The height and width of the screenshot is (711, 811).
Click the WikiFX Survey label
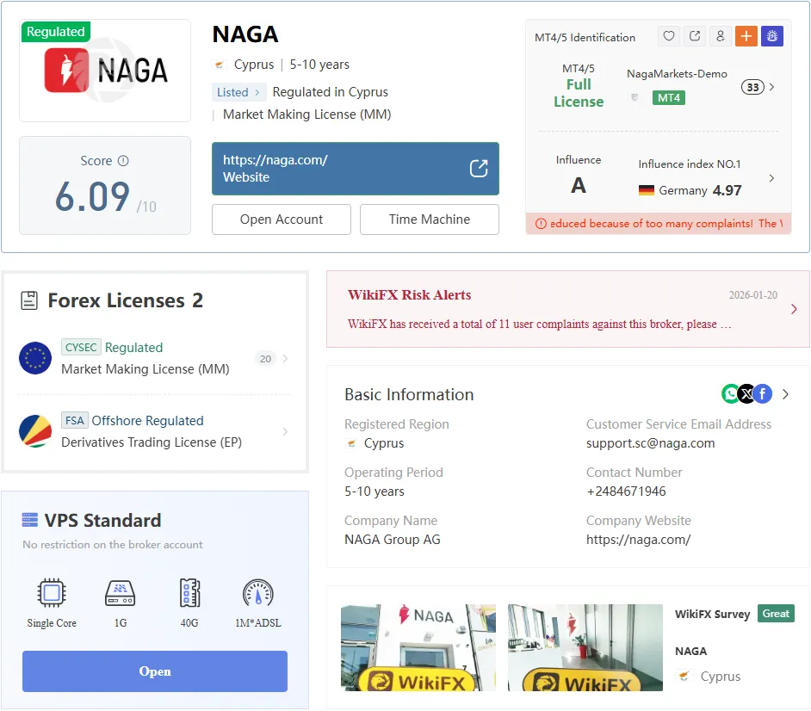pyautogui.click(x=712, y=615)
